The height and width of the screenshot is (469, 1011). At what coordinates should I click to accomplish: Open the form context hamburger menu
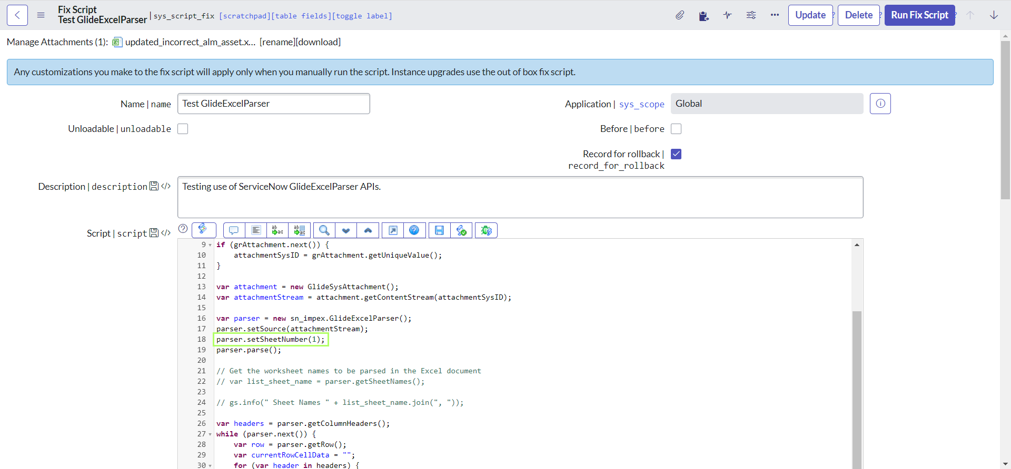41,15
